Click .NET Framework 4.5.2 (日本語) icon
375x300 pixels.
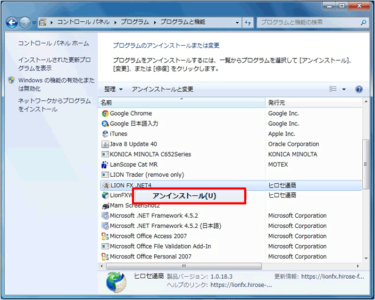tap(105, 226)
